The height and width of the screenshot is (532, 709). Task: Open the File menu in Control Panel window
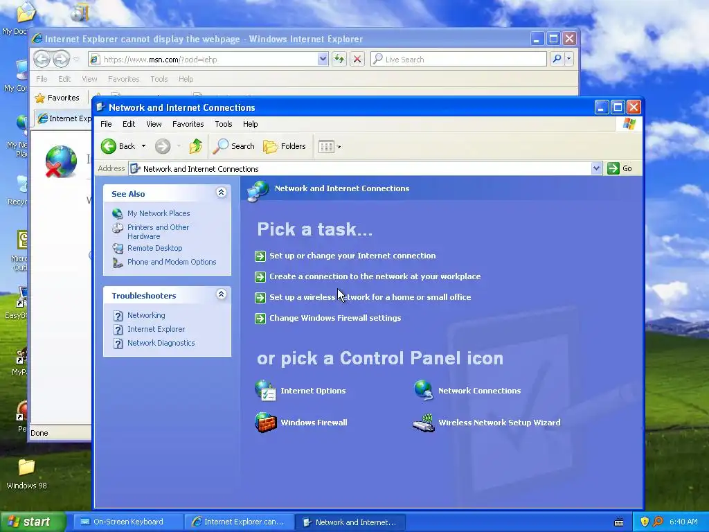[x=106, y=124]
